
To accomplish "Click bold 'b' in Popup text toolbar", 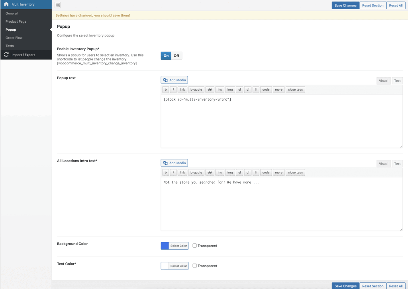I will (165, 89).
